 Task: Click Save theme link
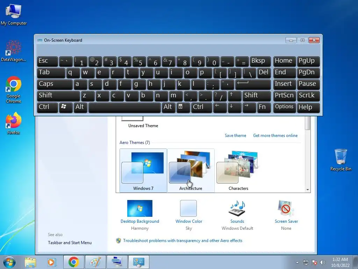(x=235, y=136)
